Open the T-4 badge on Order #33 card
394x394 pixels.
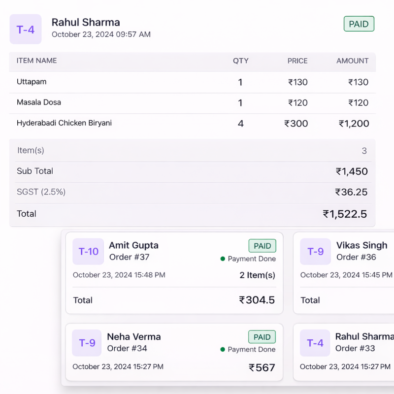click(315, 343)
